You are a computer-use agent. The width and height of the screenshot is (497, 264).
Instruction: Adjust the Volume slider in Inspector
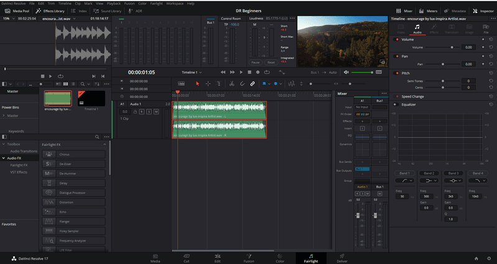tap(452, 47)
